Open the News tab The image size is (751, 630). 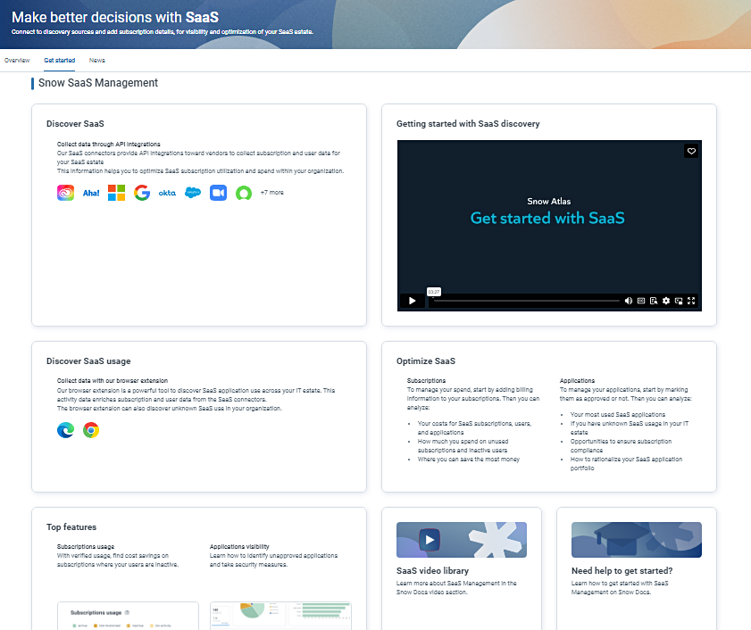[x=96, y=61]
